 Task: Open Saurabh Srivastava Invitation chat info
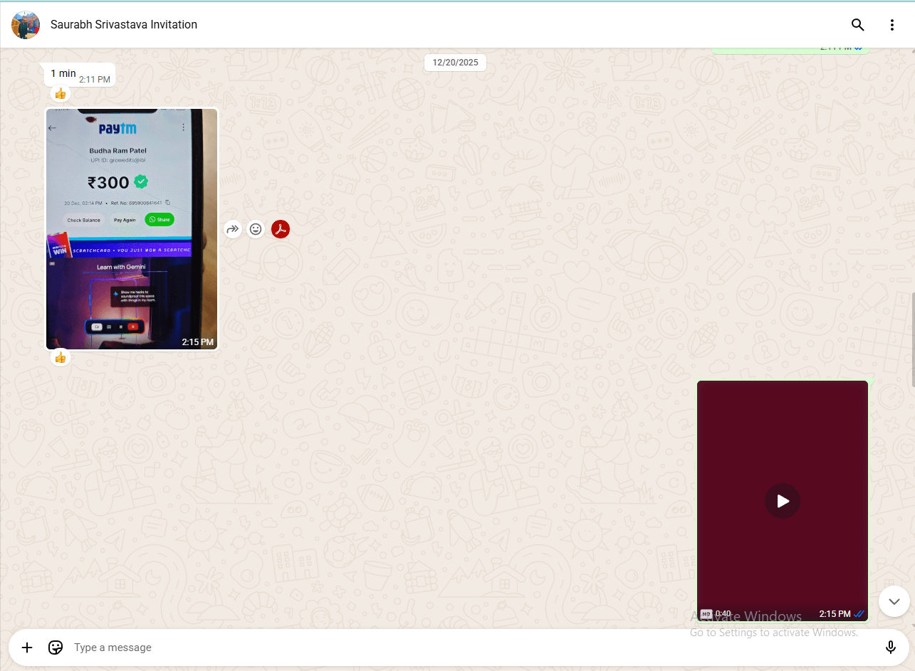[124, 25]
